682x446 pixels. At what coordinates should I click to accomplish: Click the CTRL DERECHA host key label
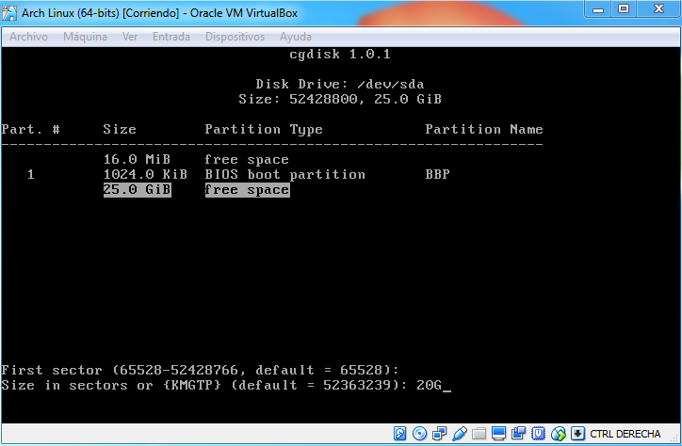point(625,434)
